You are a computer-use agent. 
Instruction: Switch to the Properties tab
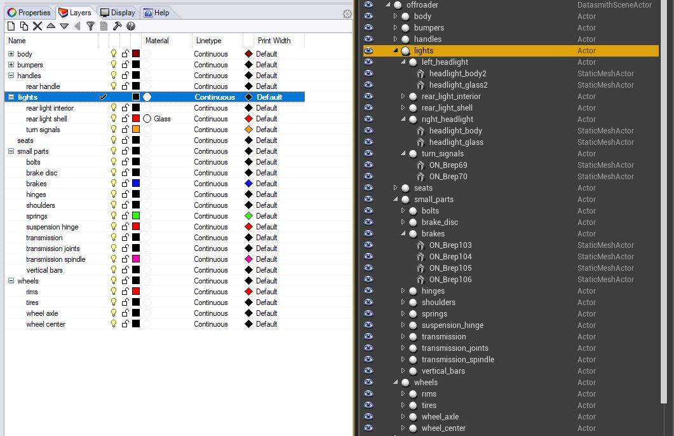click(x=29, y=13)
